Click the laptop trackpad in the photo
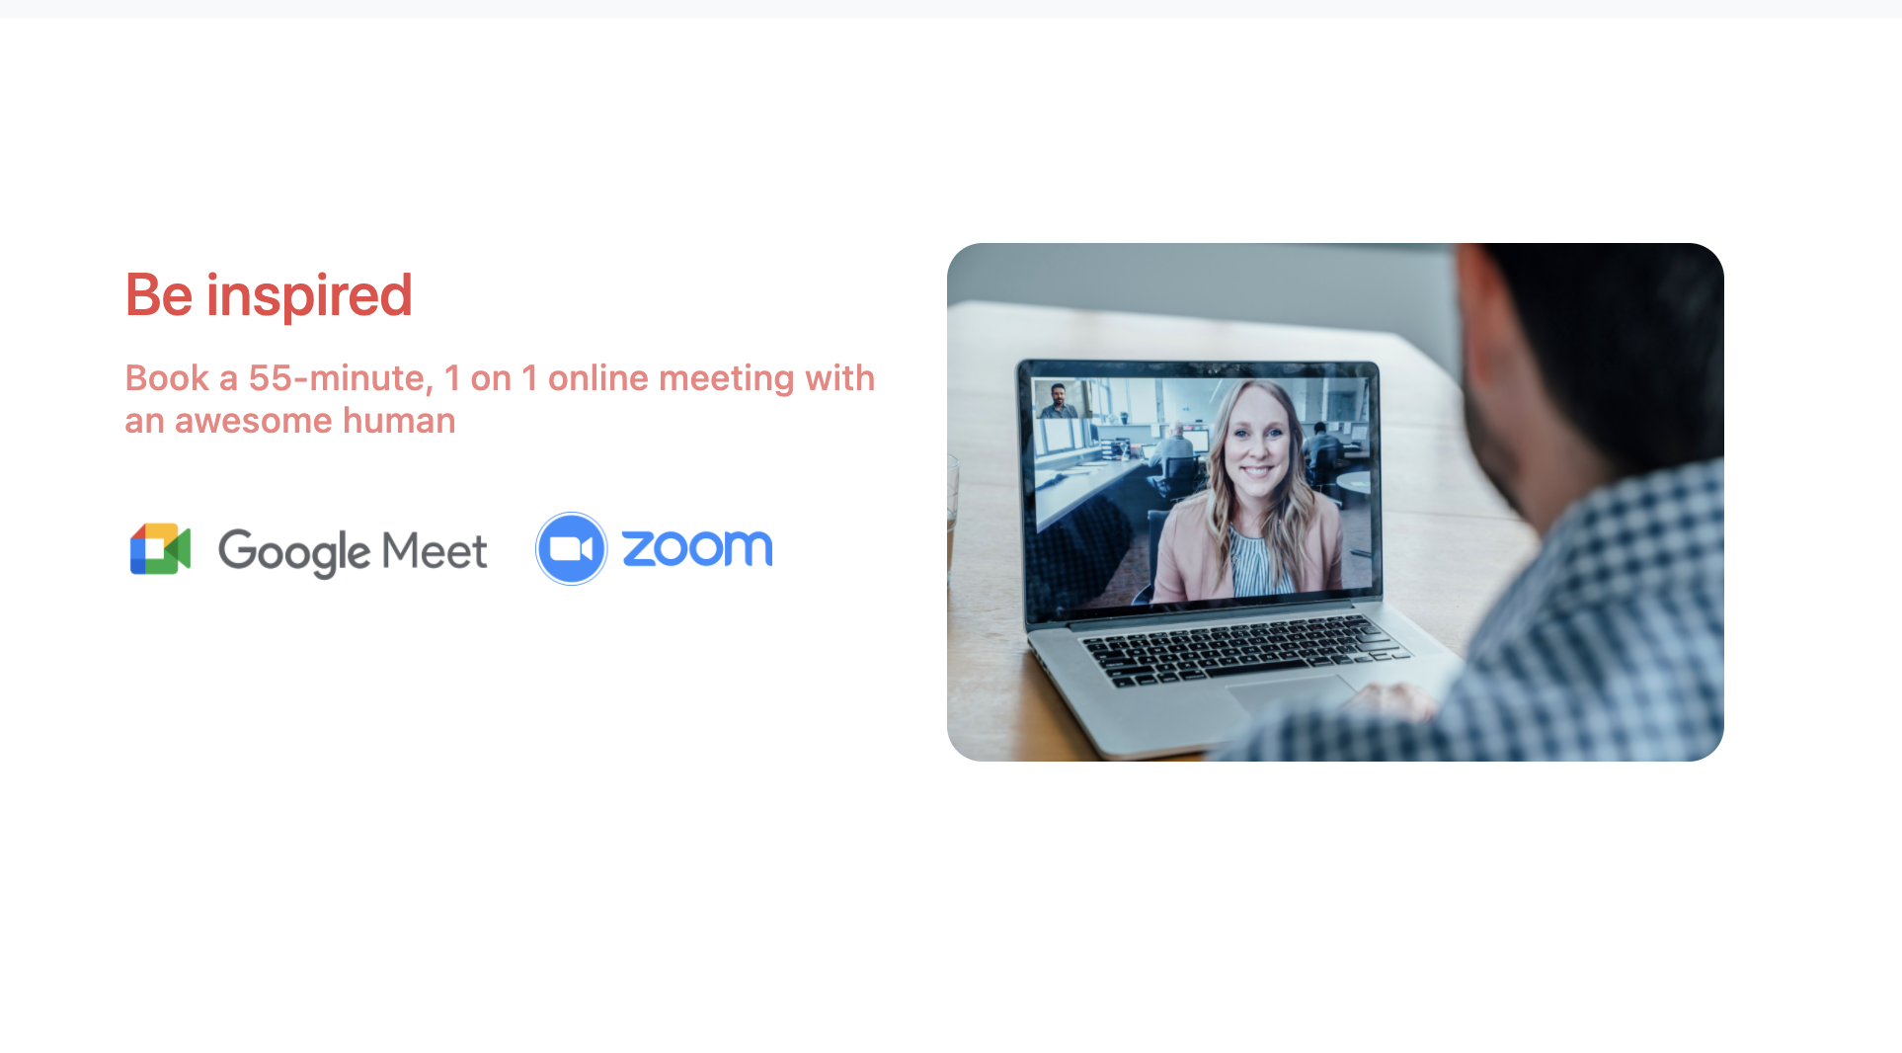 pyautogui.click(x=1294, y=695)
